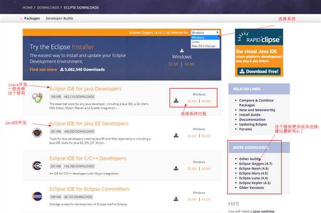Image resolution: width=321 pixels, height=213 pixels.
Task: Open the Install Guide link
Action: [250, 115]
